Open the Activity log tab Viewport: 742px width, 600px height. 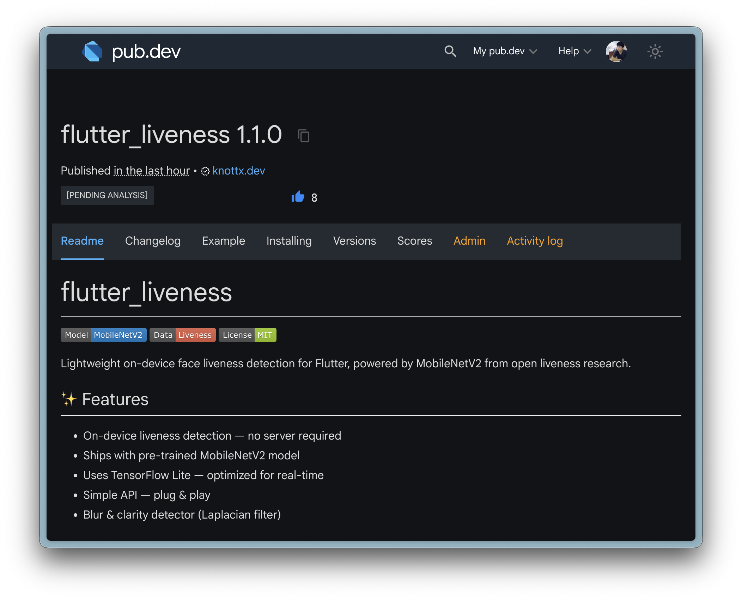(x=535, y=241)
